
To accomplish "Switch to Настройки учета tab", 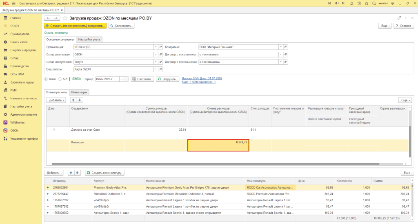I will 89,40.
